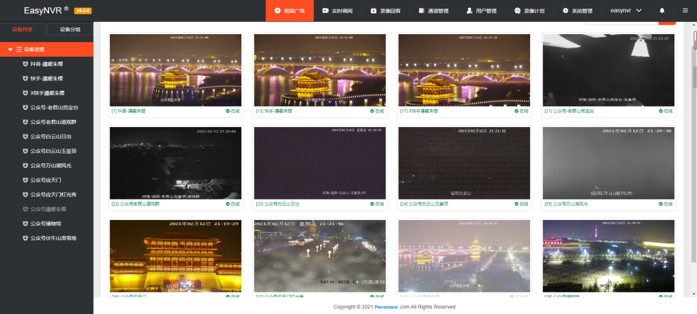This screenshot has height=314, width=697.
Task: Go to 实时调阅 live viewing
Action: (x=337, y=10)
